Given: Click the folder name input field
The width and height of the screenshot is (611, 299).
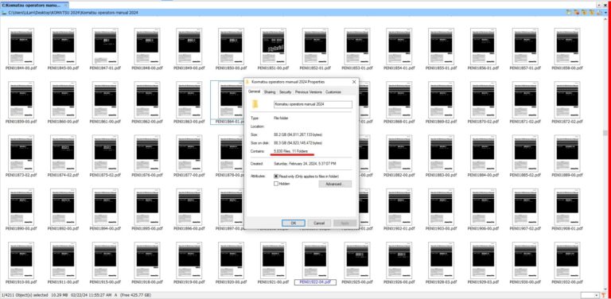Looking at the screenshot, I should tap(313, 104).
